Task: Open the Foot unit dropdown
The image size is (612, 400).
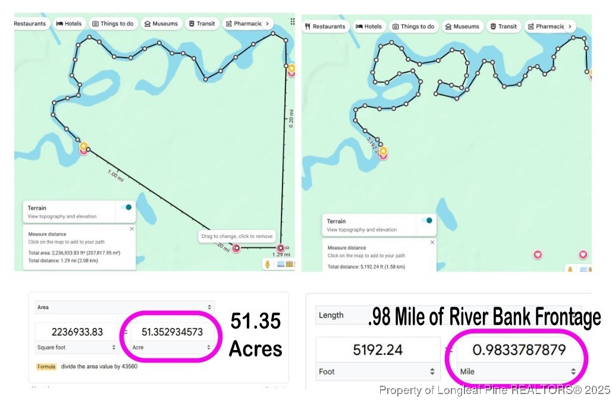Action: point(377,371)
